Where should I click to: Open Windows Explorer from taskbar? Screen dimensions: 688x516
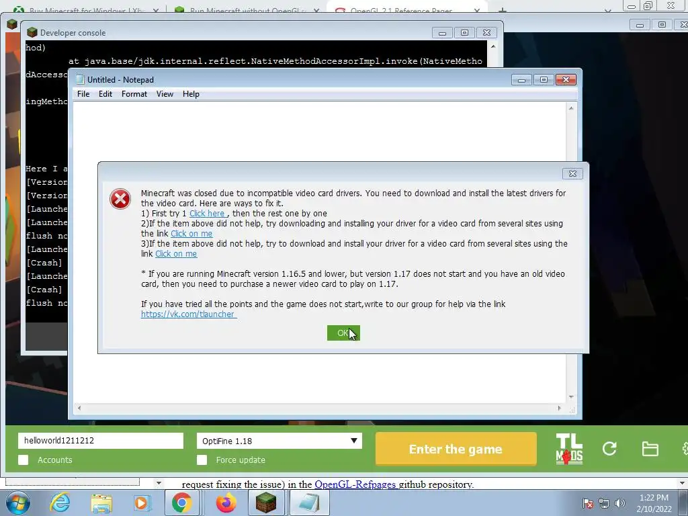point(101,503)
